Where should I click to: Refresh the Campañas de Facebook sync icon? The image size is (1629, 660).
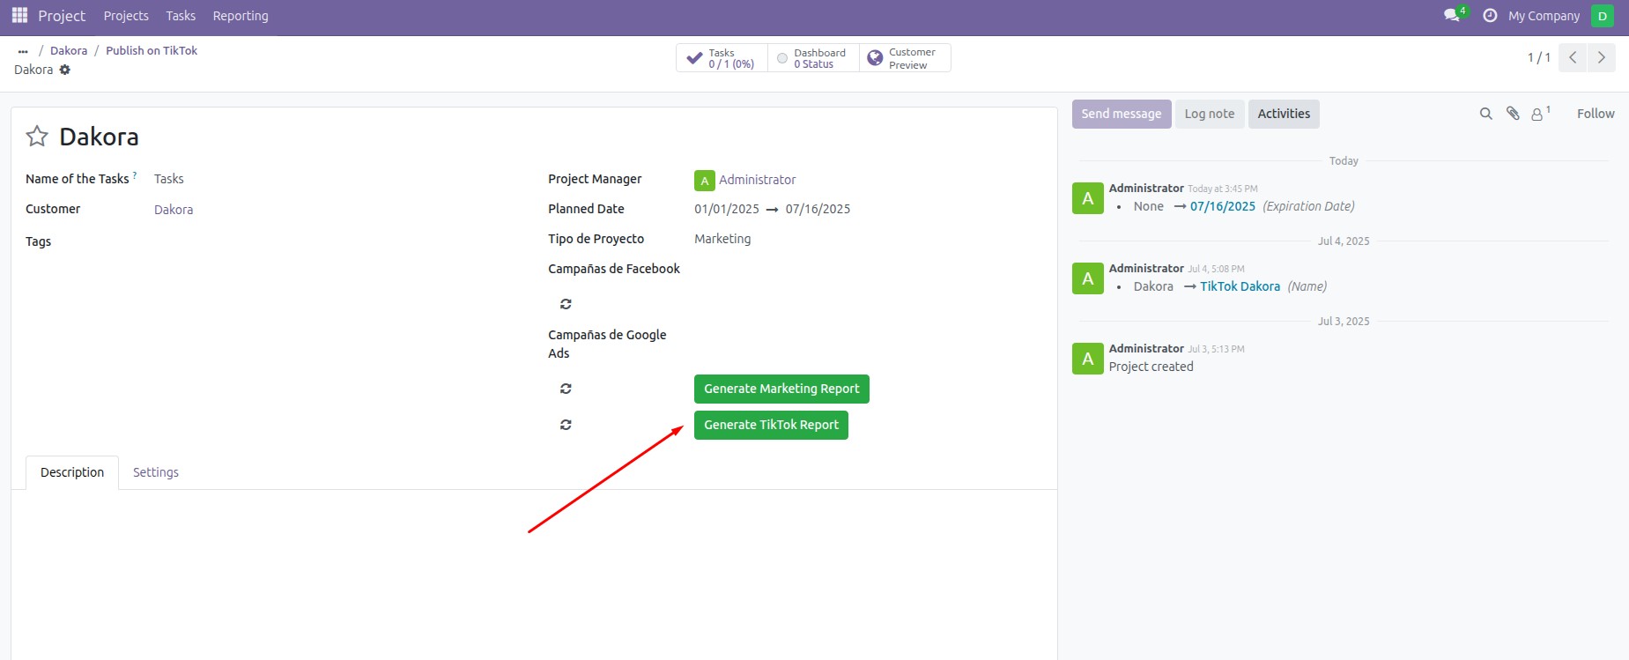pyautogui.click(x=566, y=304)
